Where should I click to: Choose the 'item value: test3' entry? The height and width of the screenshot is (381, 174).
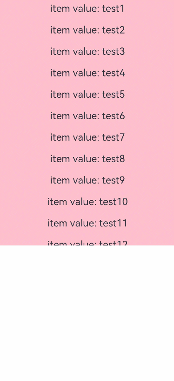pos(87,52)
